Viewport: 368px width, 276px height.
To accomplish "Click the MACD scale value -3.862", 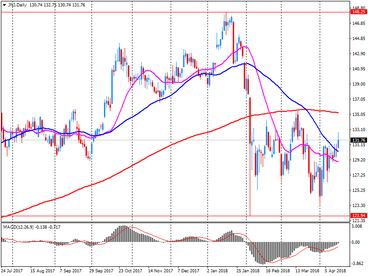I will pyautogui.click(x=358, y=264).
